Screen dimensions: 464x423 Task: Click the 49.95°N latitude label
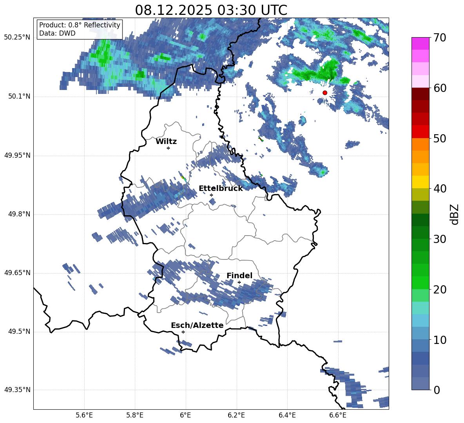tap(17, 155)
